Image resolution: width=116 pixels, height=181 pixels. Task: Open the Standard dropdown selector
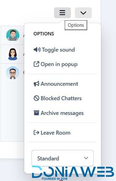point(63,158)
